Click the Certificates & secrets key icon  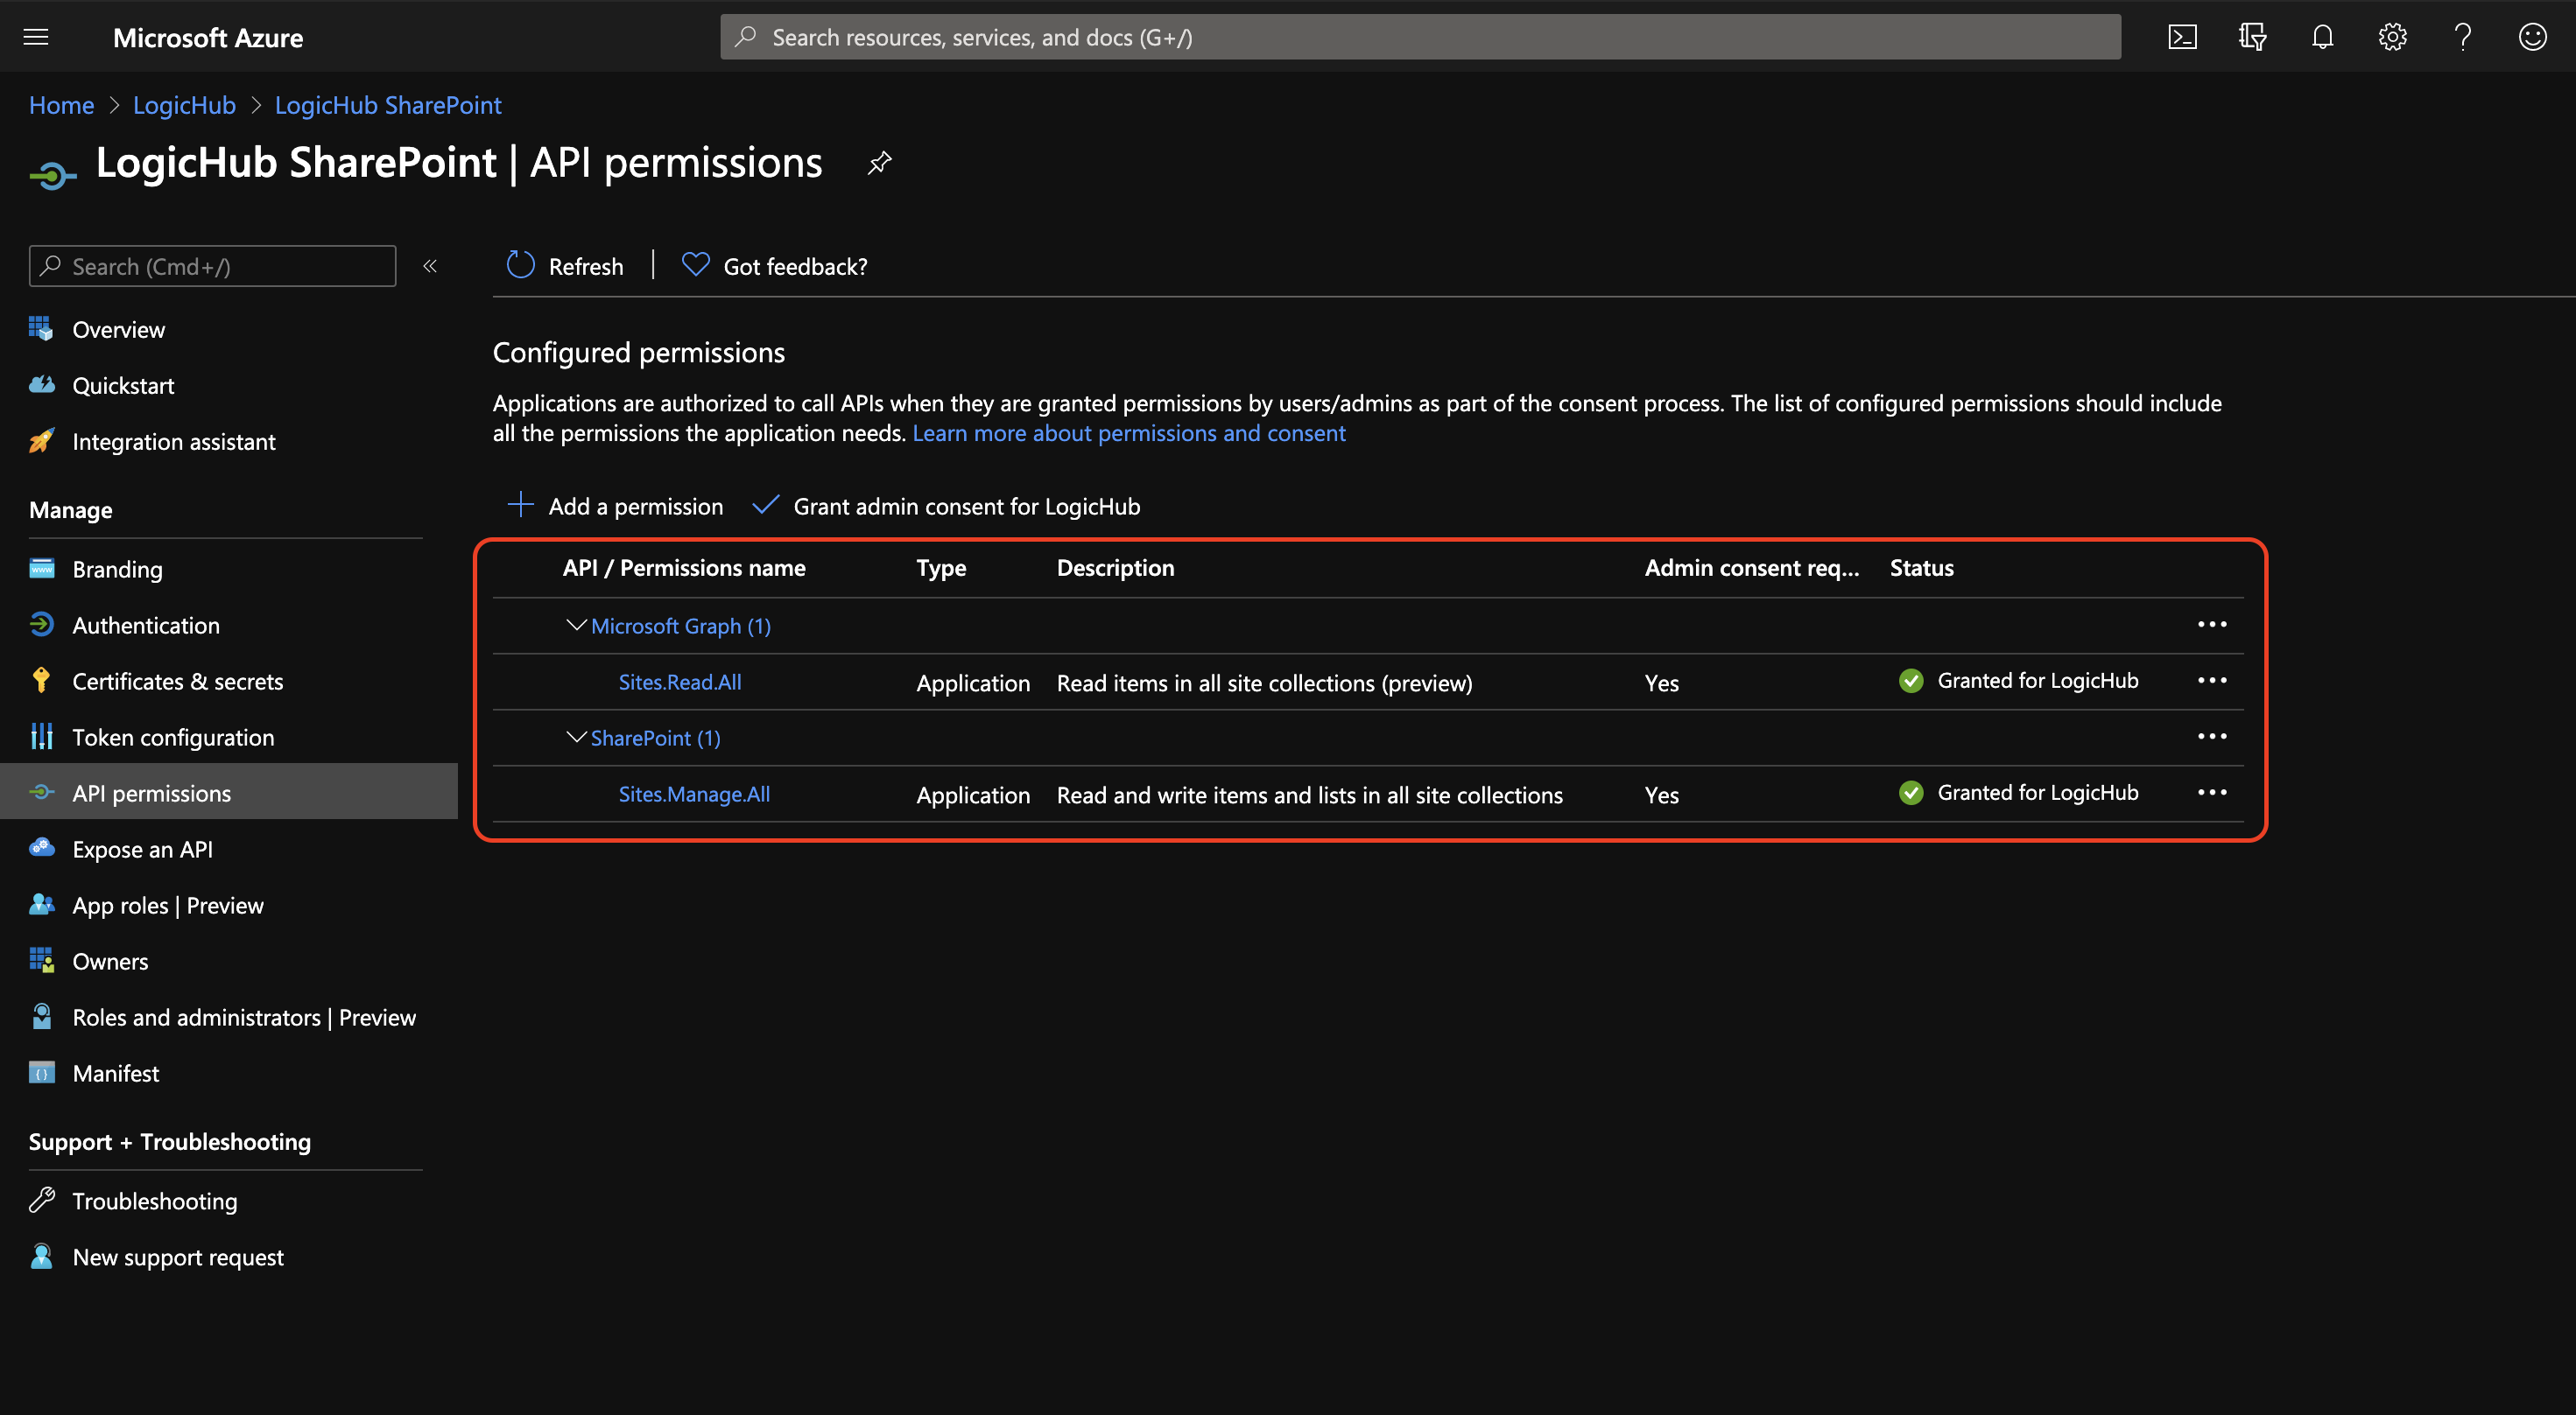click(x=41, y=681)
